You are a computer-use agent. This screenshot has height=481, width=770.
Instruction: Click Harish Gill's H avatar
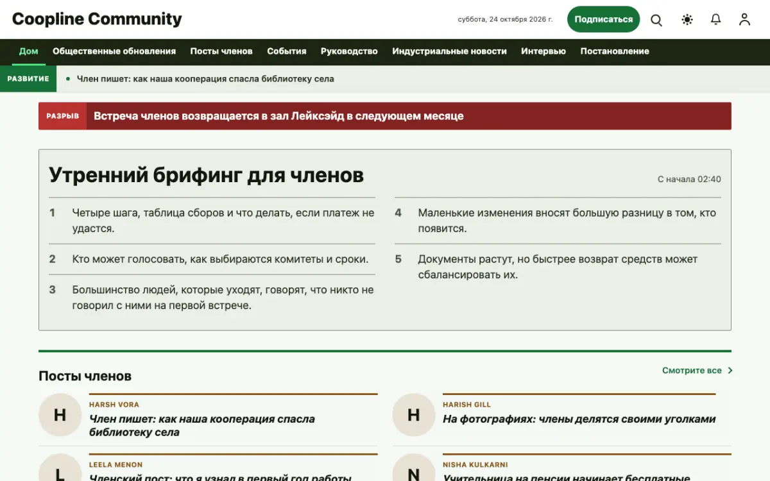pyautogui.click(x=414, y=415)
